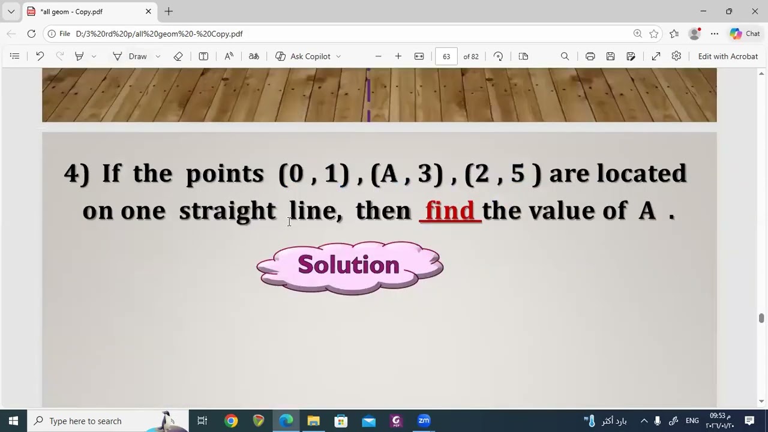Open the browser profile menu

pos(695,34)
